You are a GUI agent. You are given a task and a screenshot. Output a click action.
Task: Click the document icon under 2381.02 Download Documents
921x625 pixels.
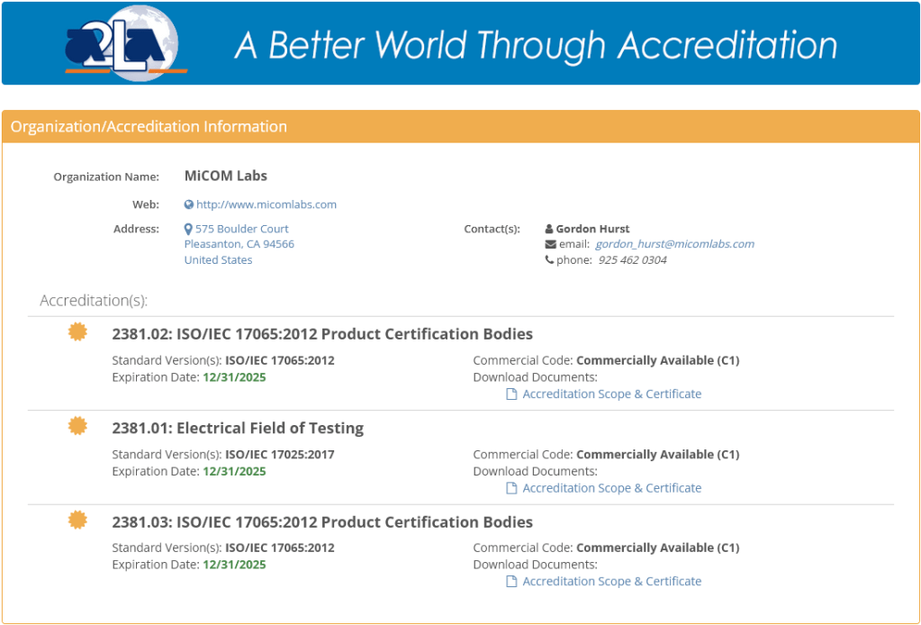pyautogui.click(x=510, y=394)
